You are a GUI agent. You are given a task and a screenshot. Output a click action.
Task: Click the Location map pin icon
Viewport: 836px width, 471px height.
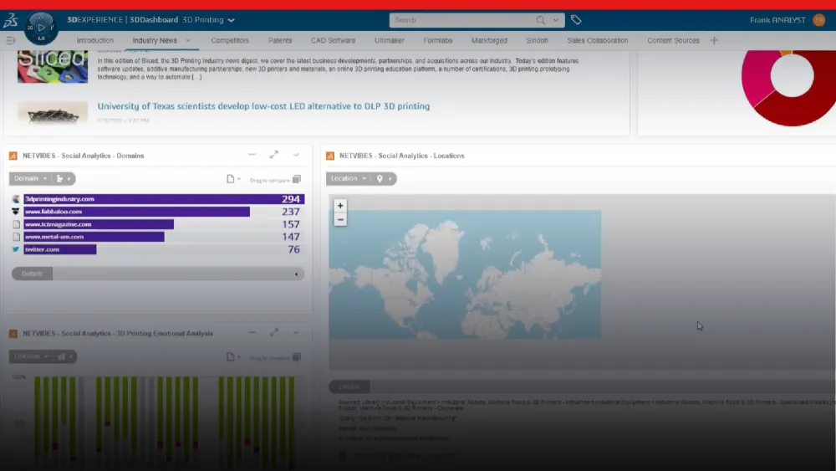click(380, 179)
